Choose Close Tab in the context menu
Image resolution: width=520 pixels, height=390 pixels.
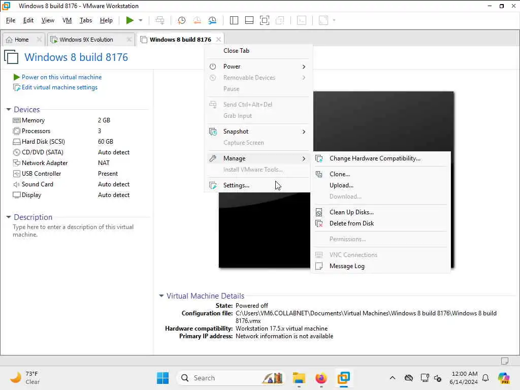pos(258,51)
